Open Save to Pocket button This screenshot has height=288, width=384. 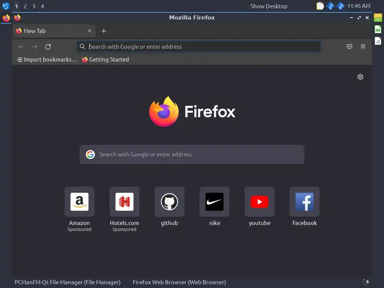[x=349, y=46]
